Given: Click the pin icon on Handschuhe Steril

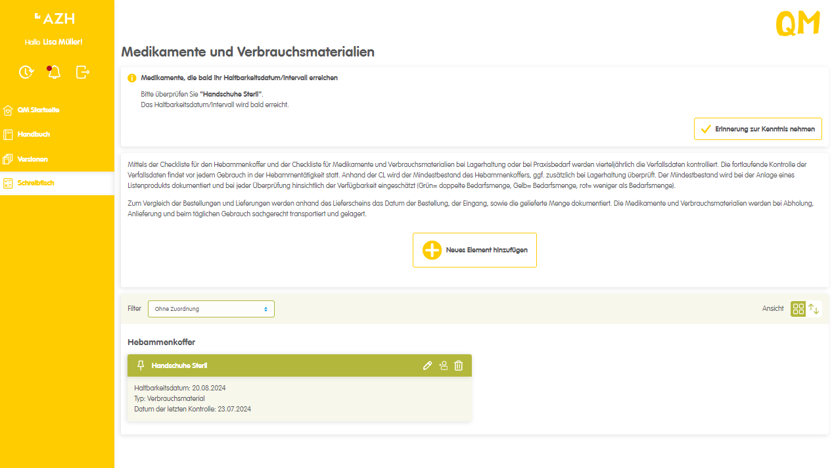Looking at the screenshot, I should pyautogui.click(x=140, y=365).
